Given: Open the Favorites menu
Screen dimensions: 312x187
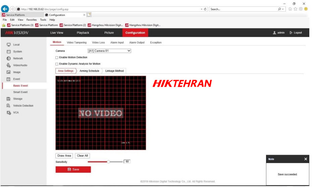Looking at the screenshot, I should [x=32, y=20].
